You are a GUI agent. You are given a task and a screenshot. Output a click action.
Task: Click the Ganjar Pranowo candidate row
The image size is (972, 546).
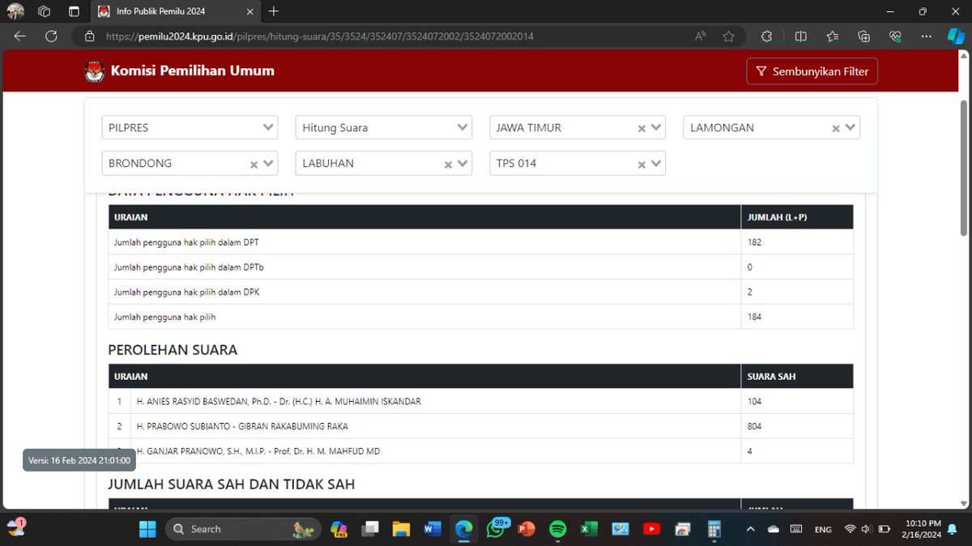pos(480,451)
